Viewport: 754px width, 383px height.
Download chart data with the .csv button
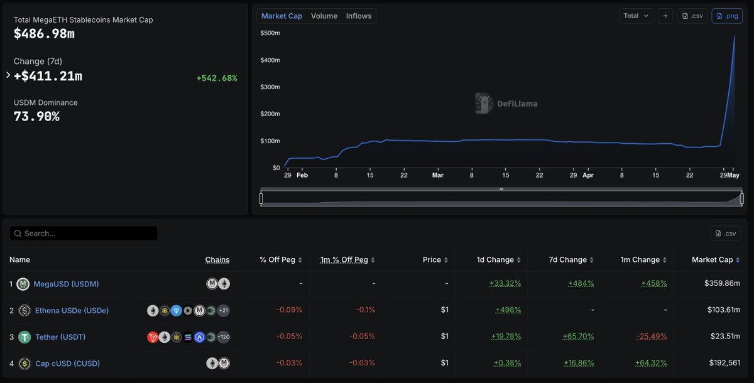tap(692, 16)
